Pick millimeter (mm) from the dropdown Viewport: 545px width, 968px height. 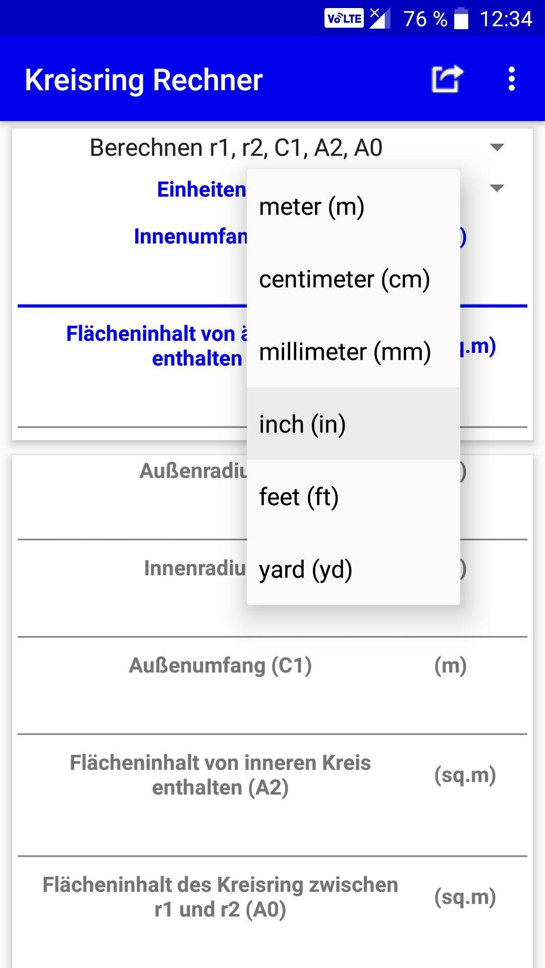click(x=353, y=351)
